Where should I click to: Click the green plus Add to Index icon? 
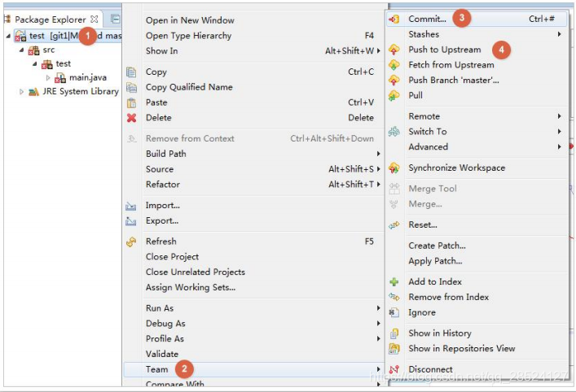tap(394, 281)
